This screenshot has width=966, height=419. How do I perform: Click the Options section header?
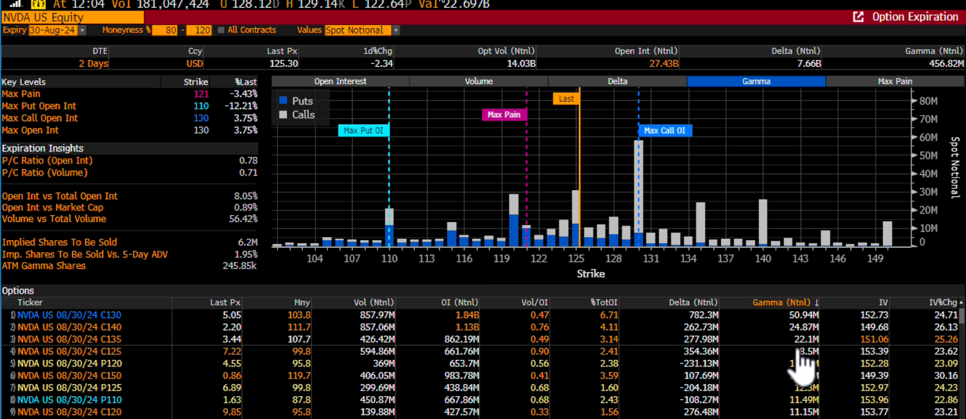pyautogui.click(x=18, y=291)
